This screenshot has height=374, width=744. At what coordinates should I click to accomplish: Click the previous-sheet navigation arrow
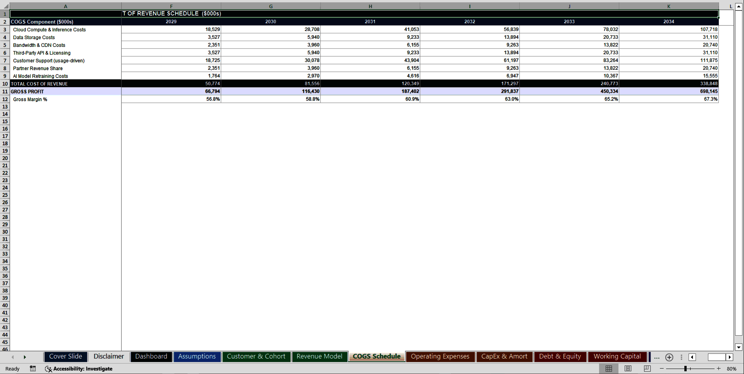tap(13, 357)
